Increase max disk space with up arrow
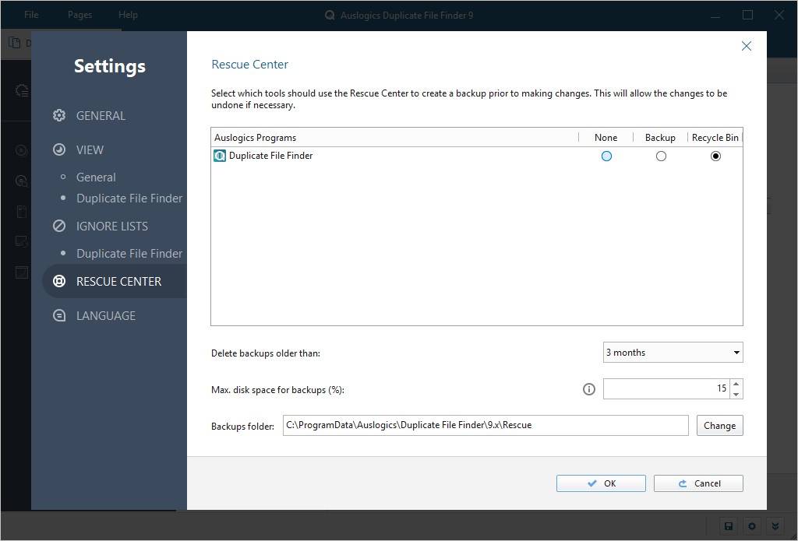This screenshot has width=798, height=541. 736,384
